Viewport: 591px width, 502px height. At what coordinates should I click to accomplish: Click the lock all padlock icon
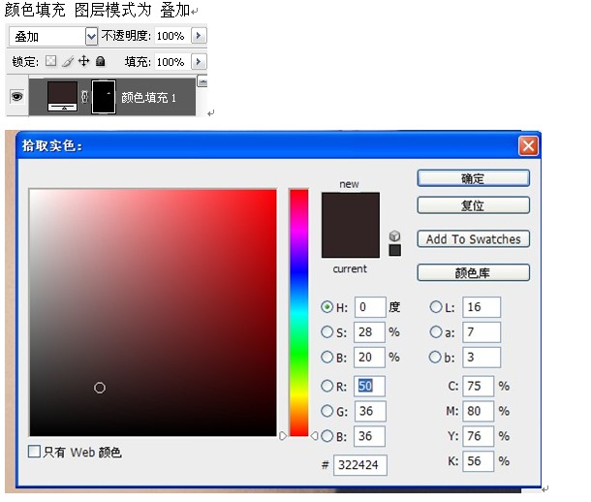pyautogui.click(x=100, y=61)
